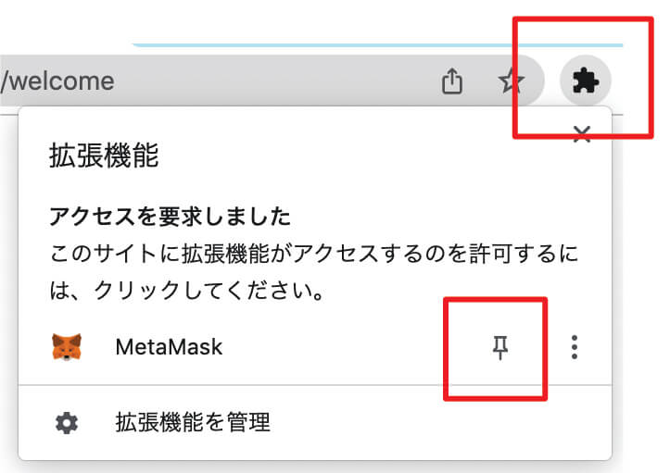The image size is (670, 473).
Task: Pin the MetaMask extension to toolbar
Action: pos(499,347)
